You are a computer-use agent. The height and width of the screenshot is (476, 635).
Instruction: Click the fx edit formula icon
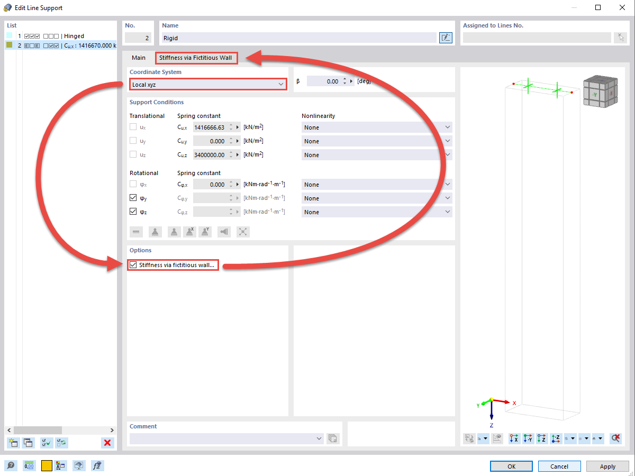pos(97,465)
